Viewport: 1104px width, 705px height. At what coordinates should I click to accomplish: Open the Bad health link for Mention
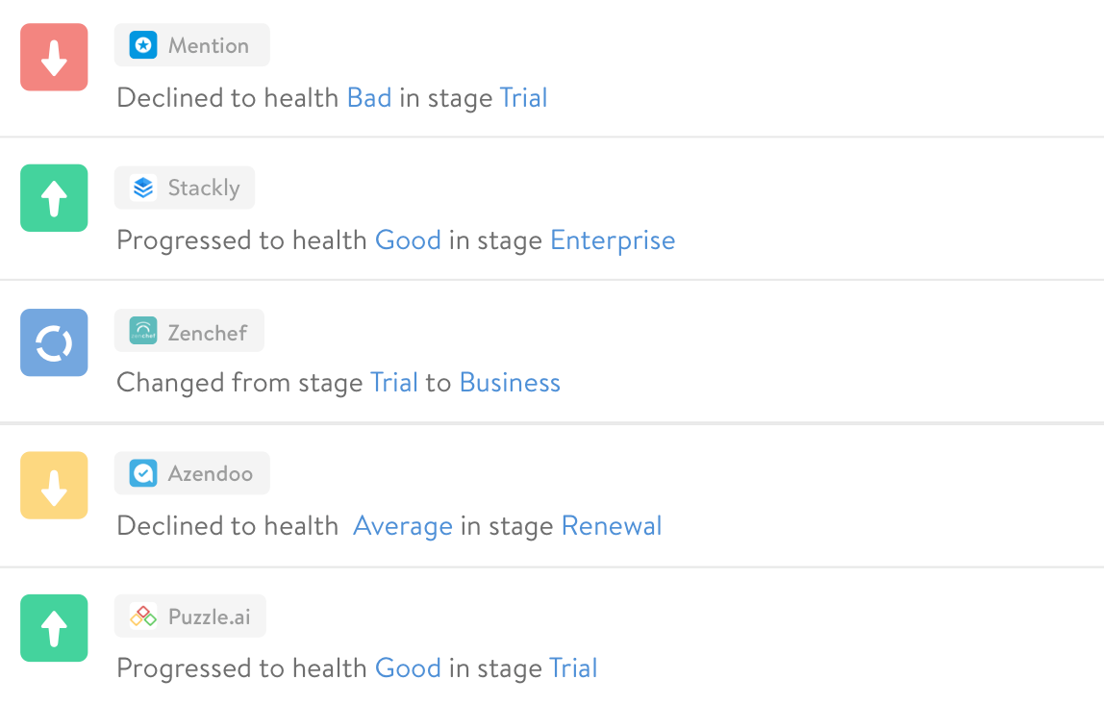click(x=369, y=98)
